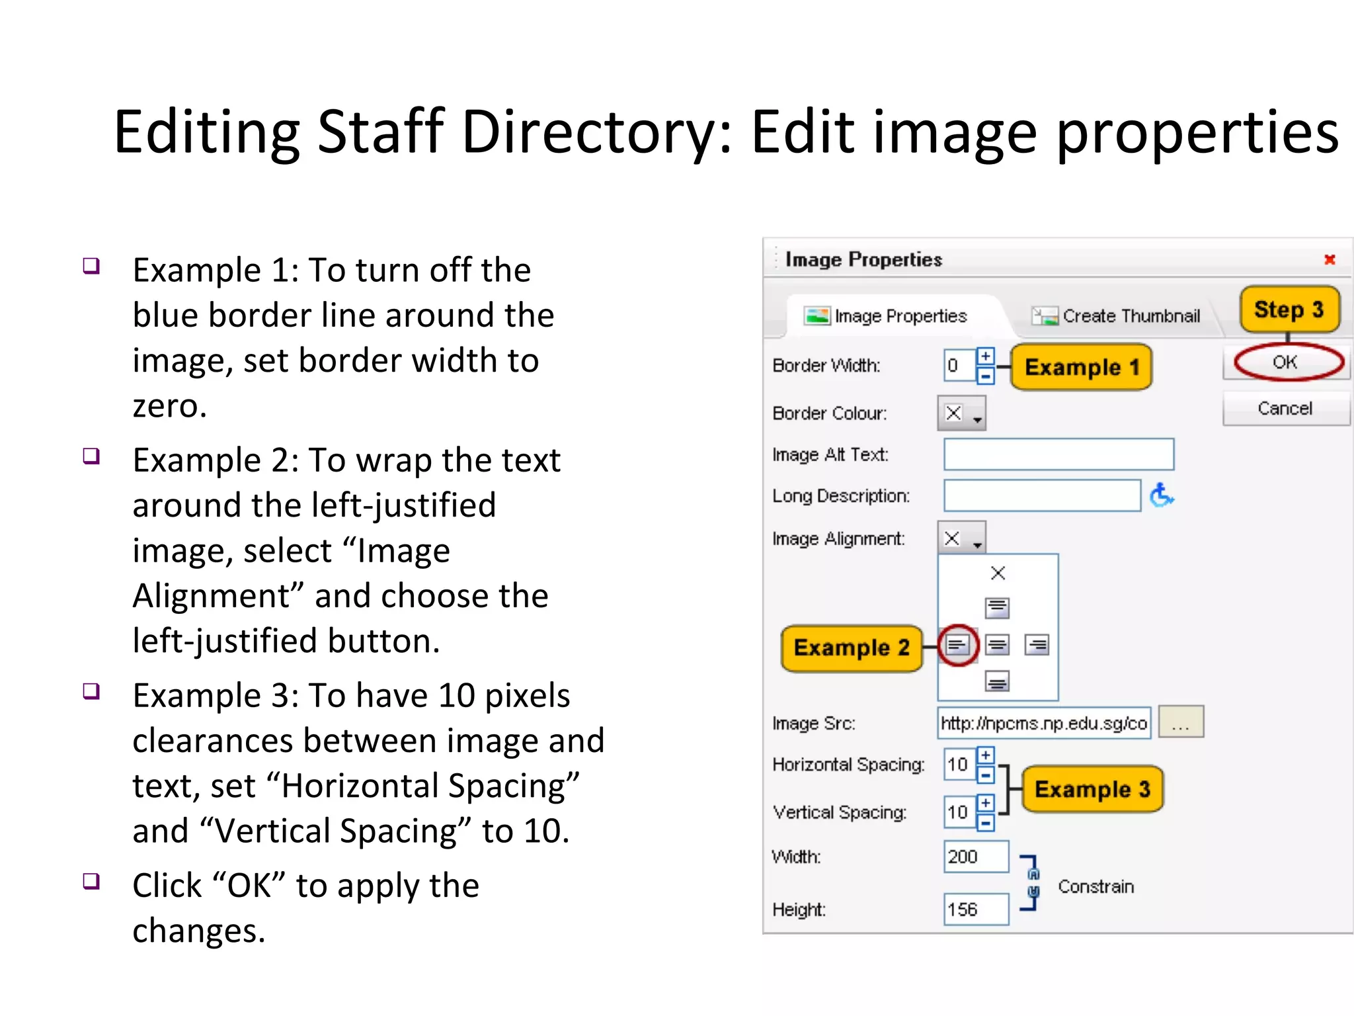Decrease Vertical Spacing with minus stepper
Viewport: 1354px width, 1016px height.
(x=986, y=823)
